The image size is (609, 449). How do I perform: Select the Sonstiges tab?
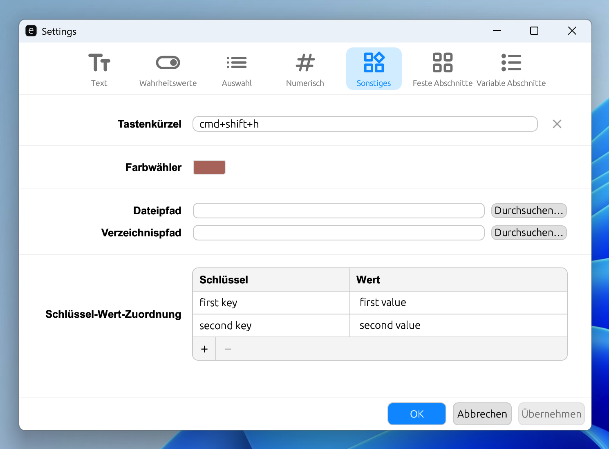374,69
